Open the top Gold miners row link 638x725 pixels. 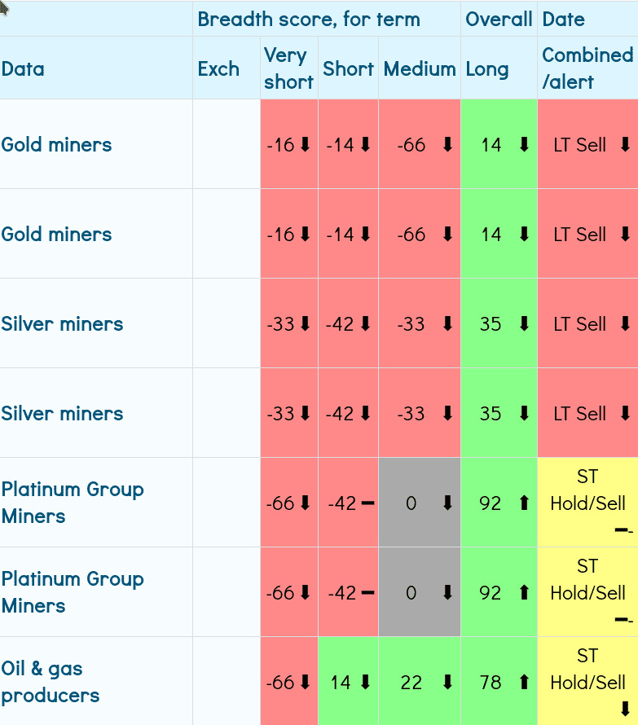pyautogui.click(x=56, y=145)
